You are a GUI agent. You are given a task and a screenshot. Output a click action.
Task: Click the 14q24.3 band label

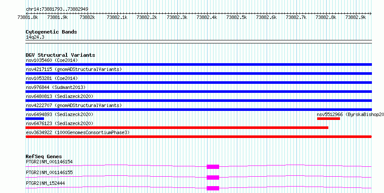point(35,37)
